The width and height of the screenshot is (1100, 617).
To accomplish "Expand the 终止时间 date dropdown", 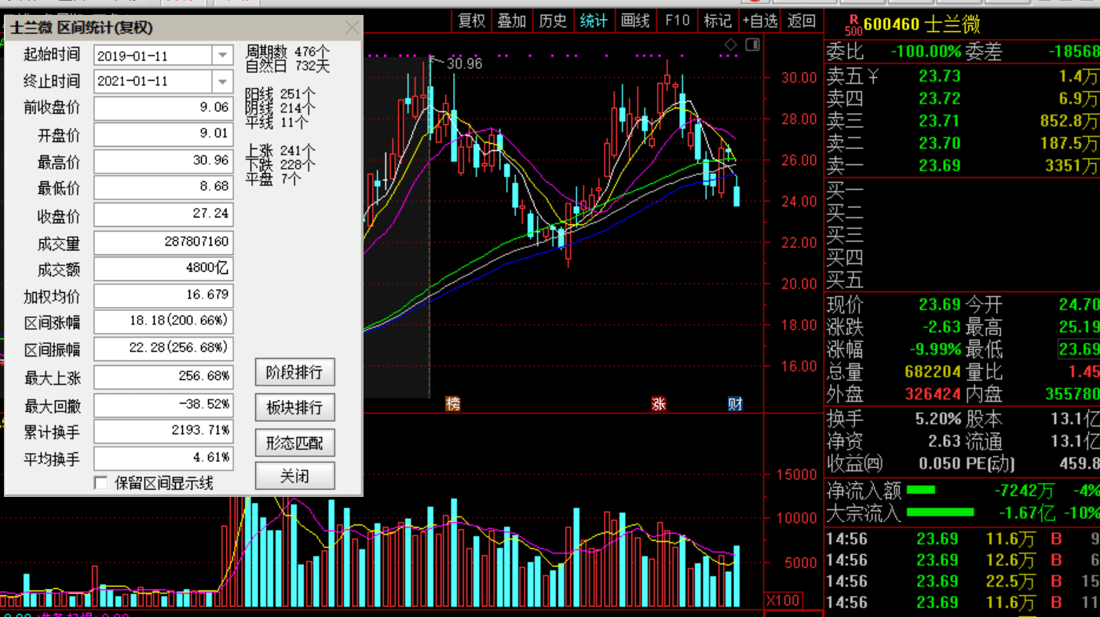I will pyautogui.click(x=223, y=81).
